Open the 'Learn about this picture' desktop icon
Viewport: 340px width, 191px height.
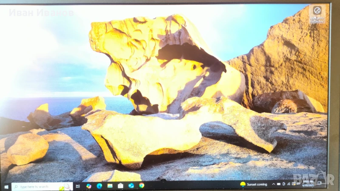317,14
